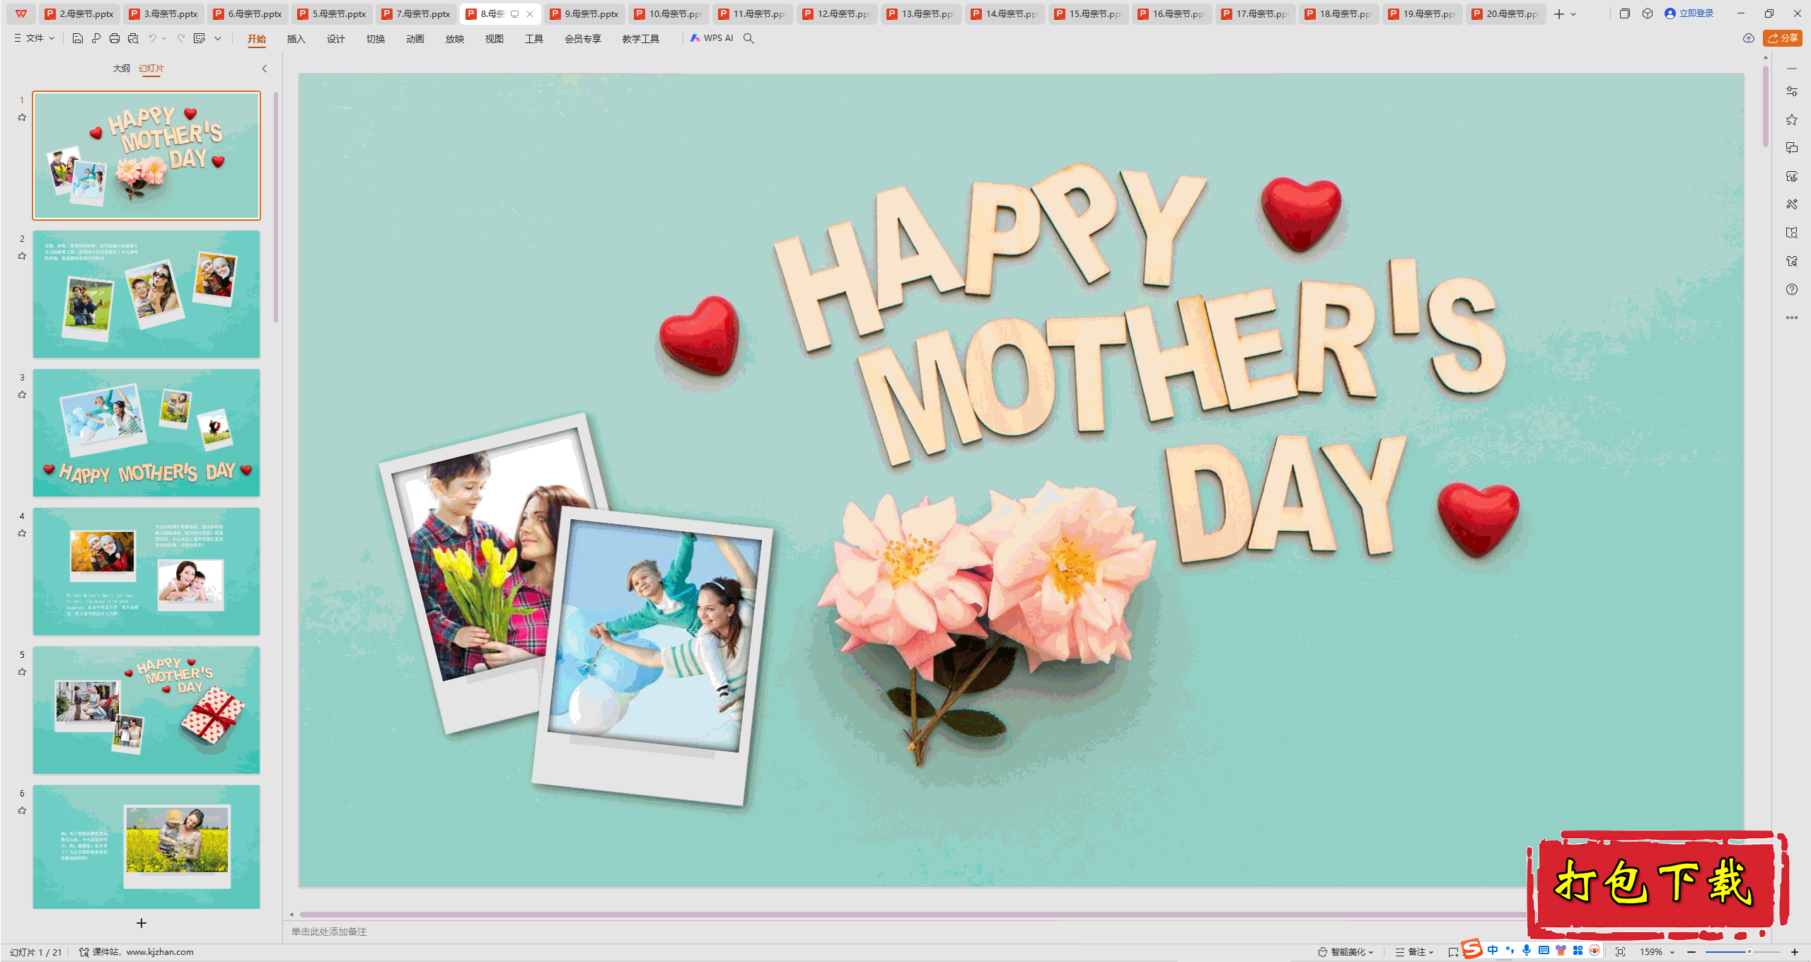Viewport: 1811px width, 962px height.
Task: Switch to document tab 9.母亲节.pptx
Action: [585, 13]
